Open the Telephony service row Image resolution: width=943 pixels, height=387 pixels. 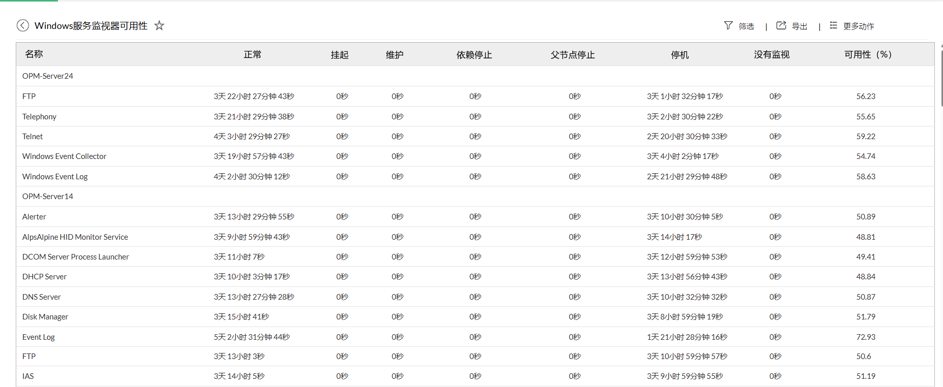click(40, 117)
